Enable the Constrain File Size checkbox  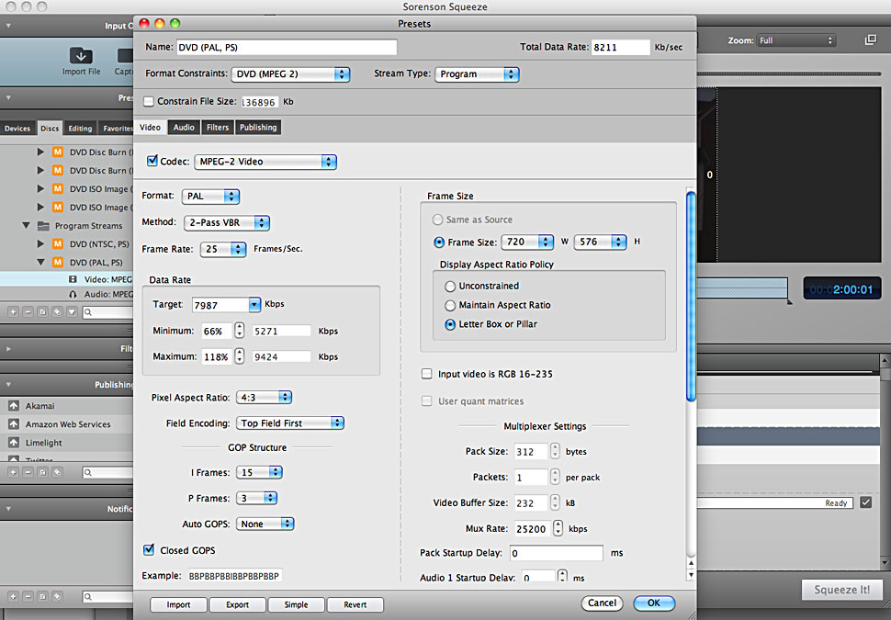point(149,101)
